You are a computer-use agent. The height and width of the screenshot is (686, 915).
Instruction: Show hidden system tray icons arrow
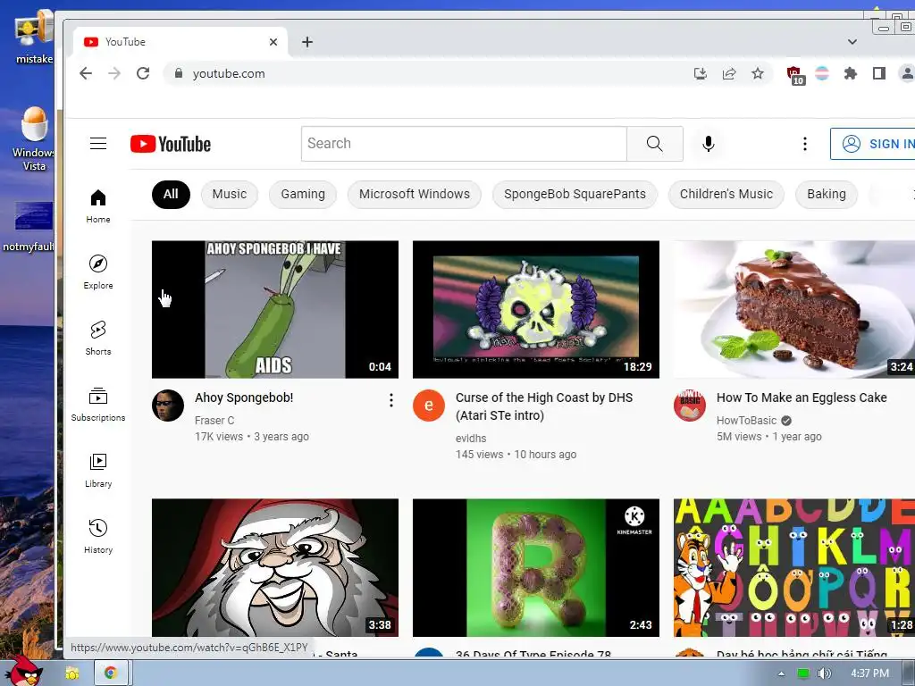coord(781,673)
